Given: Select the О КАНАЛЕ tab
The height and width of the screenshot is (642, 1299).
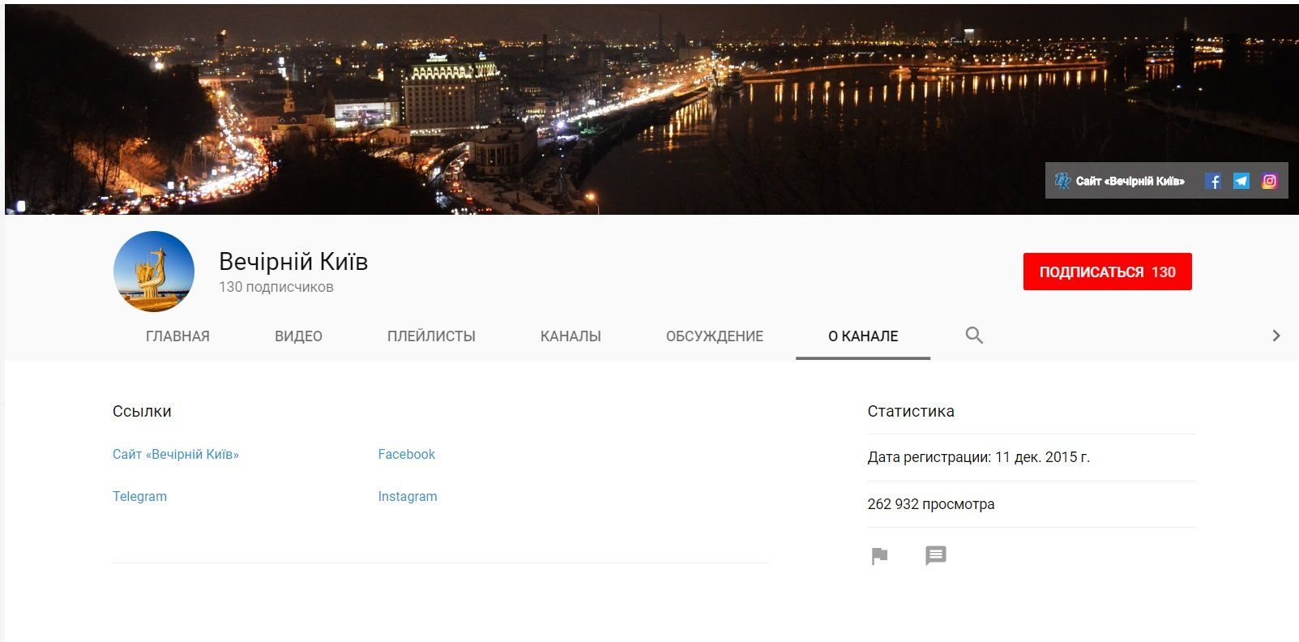Looking at the screenshot, I should tap(863, 336).
